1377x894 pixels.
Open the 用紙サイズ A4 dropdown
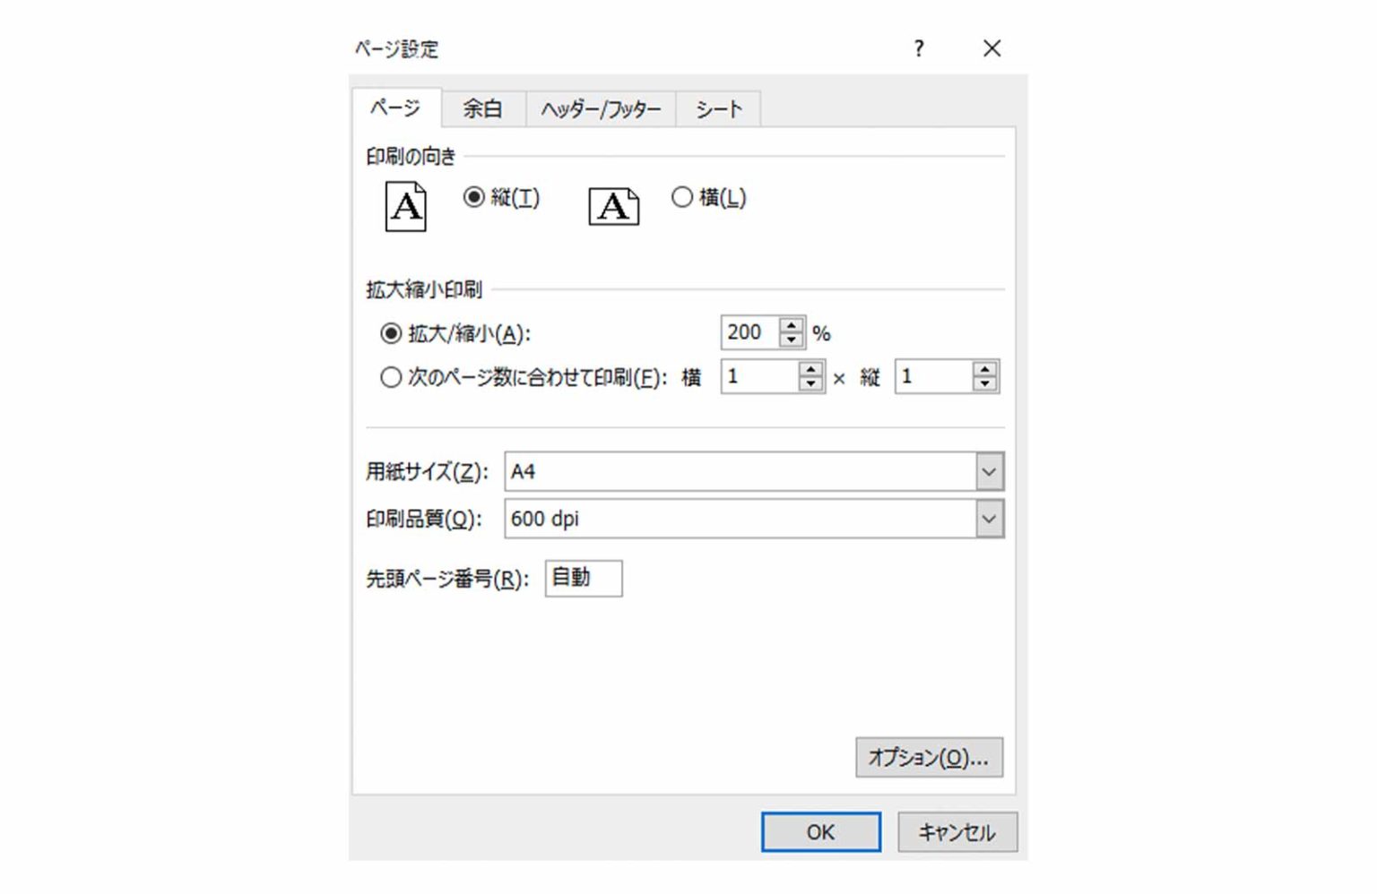pyautogui.click(x=989, y=472)
